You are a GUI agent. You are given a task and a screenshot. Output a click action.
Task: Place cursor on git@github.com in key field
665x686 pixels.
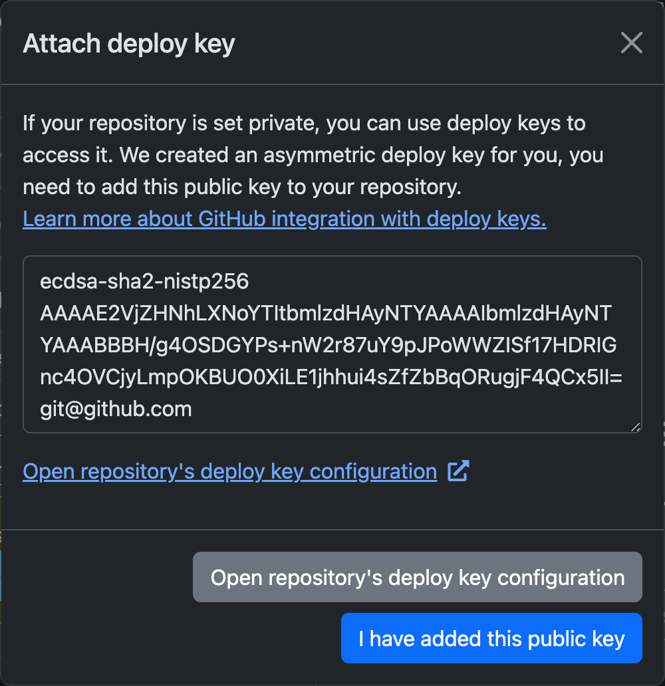coord(116,408)
